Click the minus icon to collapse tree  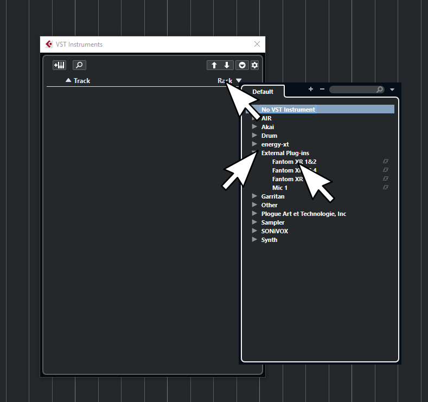point(322,89)
